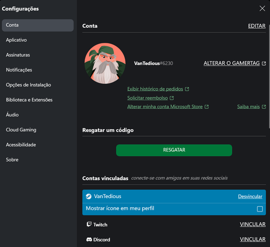270x247 pixels.
Task: Open 'Exibir histórico de pedidos' link
Action: coord(155,89)
